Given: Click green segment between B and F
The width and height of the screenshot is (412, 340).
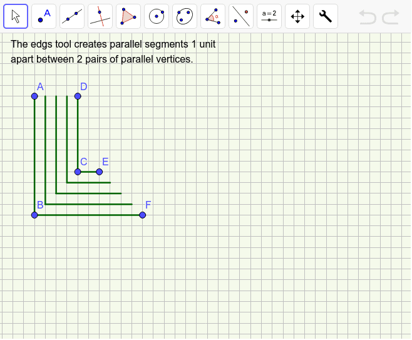Looking at the screenshot, I should coord(88,215).
